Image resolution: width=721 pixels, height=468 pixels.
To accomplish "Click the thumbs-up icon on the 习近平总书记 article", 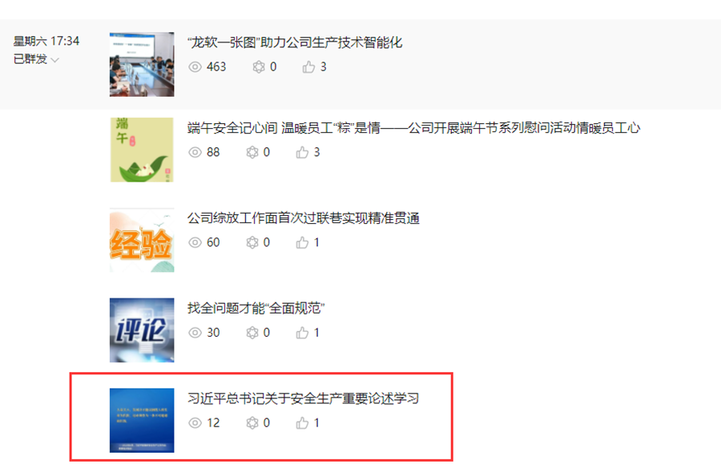I will pyautogui.click(x=302, y=423).
